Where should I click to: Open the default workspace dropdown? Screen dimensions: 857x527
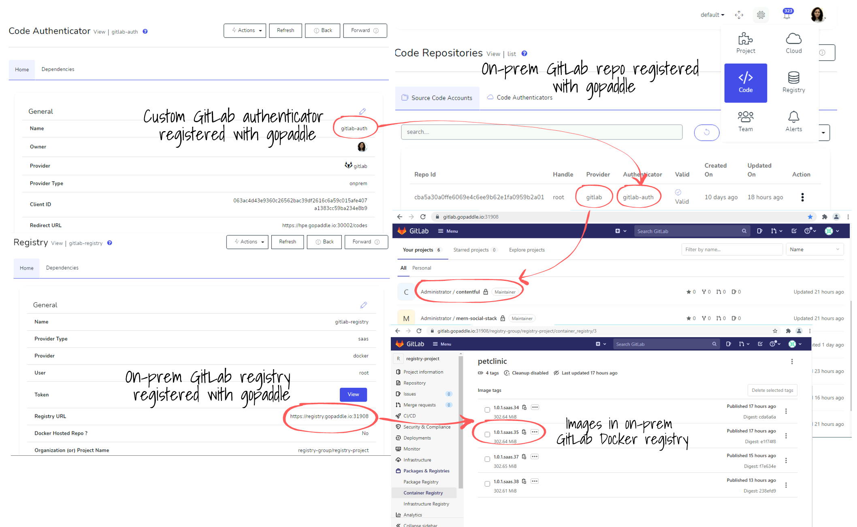(x=712, y=15)
